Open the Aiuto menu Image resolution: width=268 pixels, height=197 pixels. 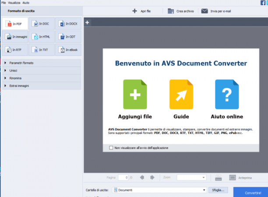[x=26, y=3]
